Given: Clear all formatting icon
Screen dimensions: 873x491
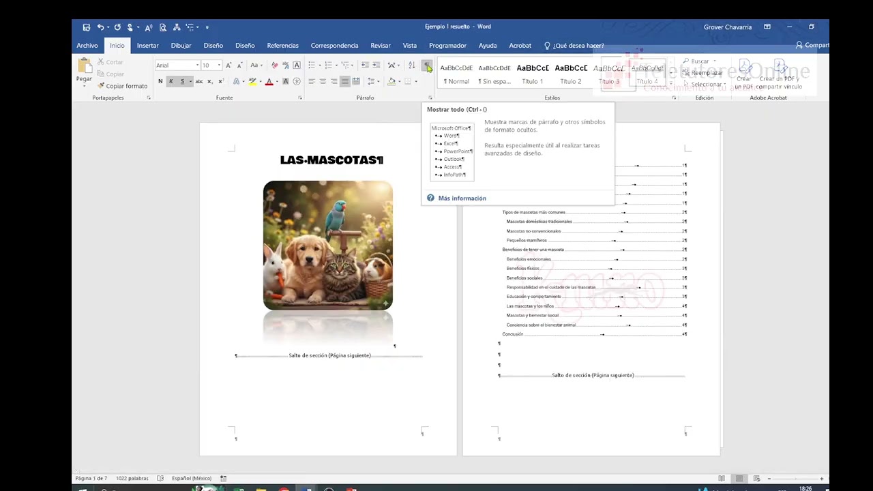Looking at the screenshot, I should 275,65.
